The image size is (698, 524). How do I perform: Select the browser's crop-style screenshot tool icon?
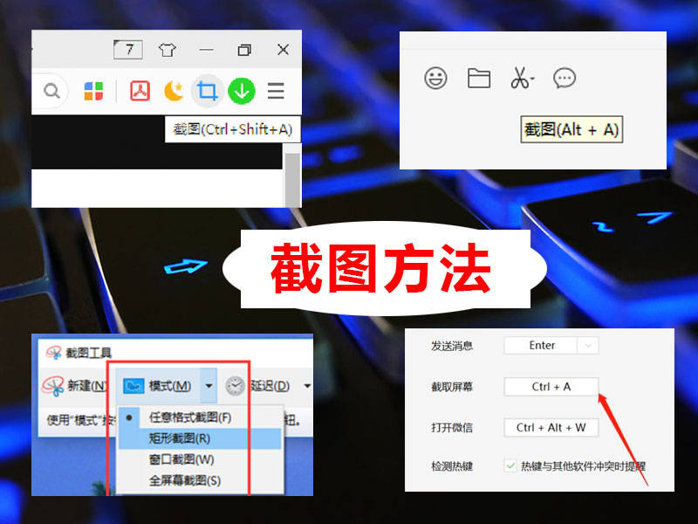click(207, 90)
